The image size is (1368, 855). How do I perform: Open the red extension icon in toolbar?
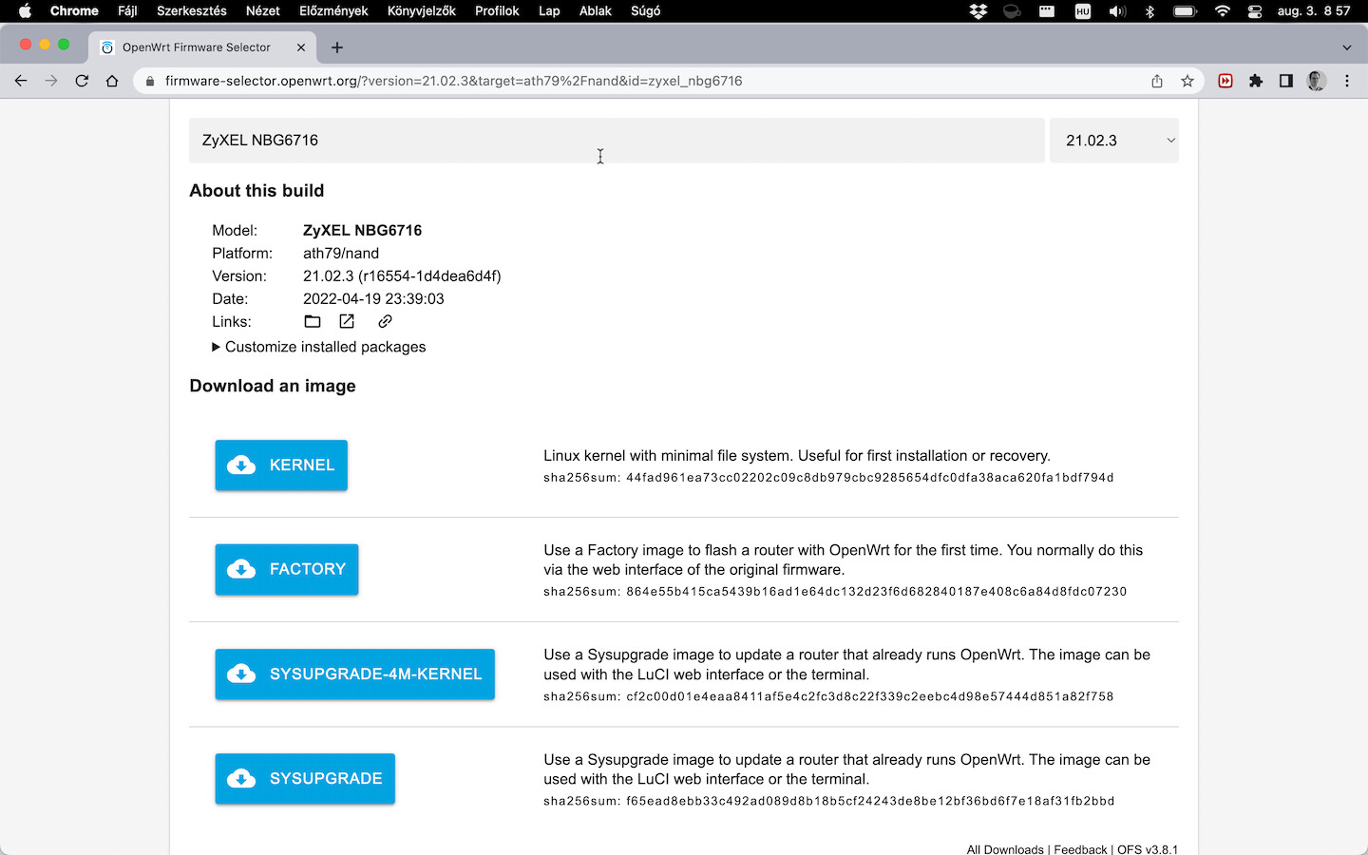[x=1225, y=81]
